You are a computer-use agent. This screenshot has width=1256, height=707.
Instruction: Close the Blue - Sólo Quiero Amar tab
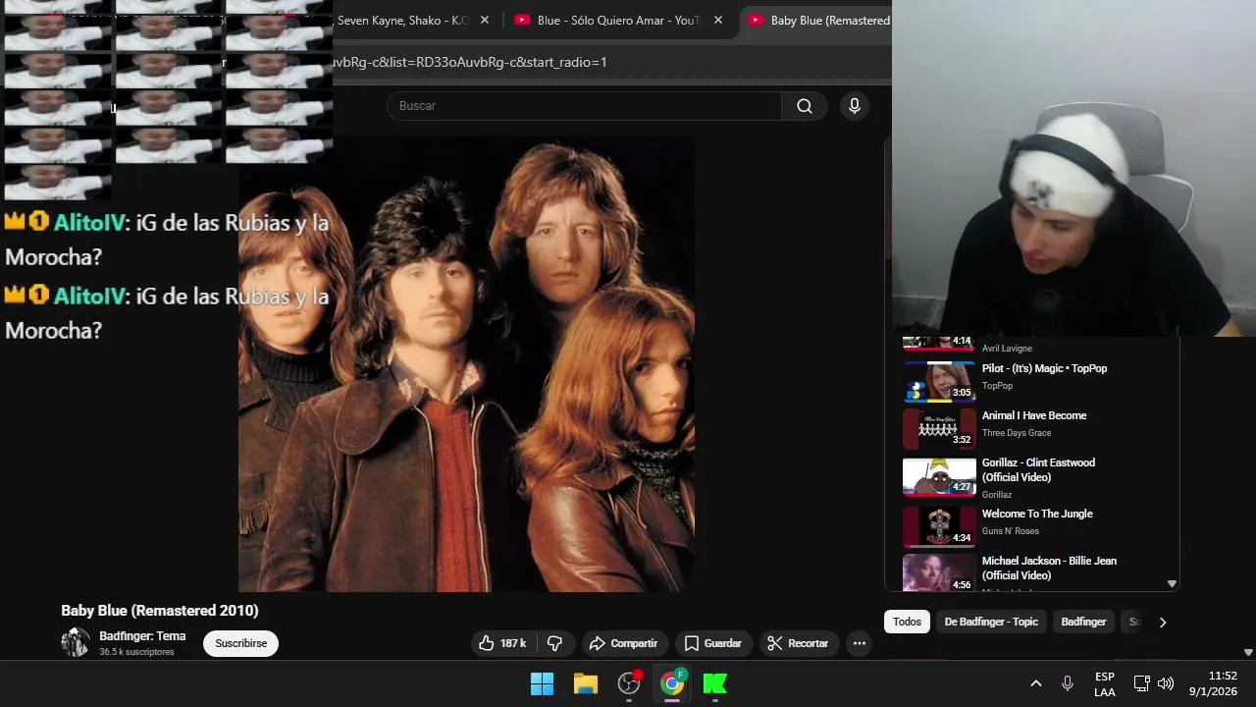[718, 20]
